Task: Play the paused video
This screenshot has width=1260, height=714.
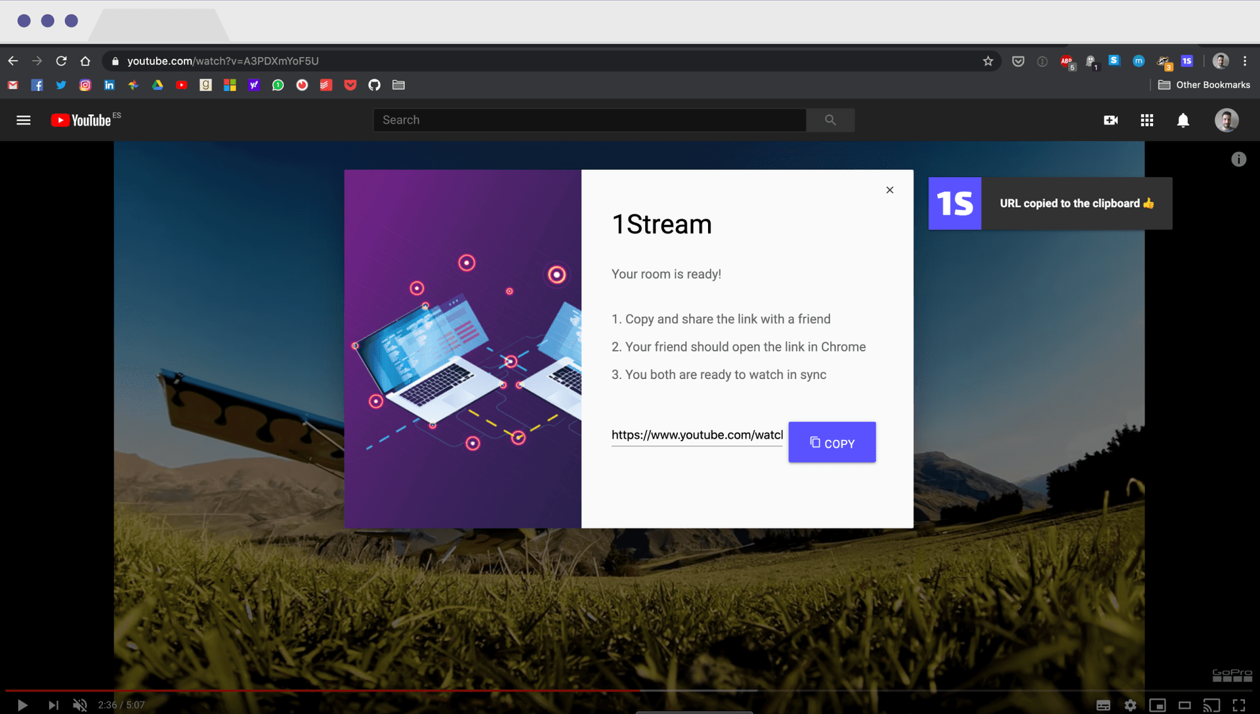Action: pos(22,705)
